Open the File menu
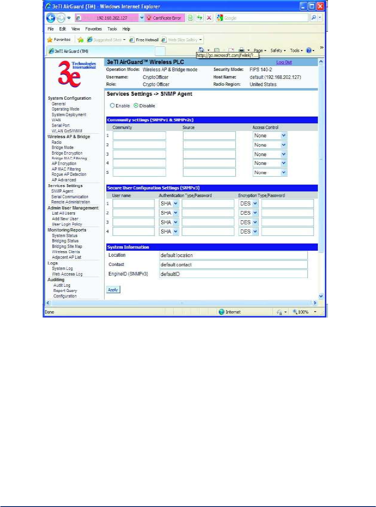Screen dimensions: 376x507 pos(50,29)
